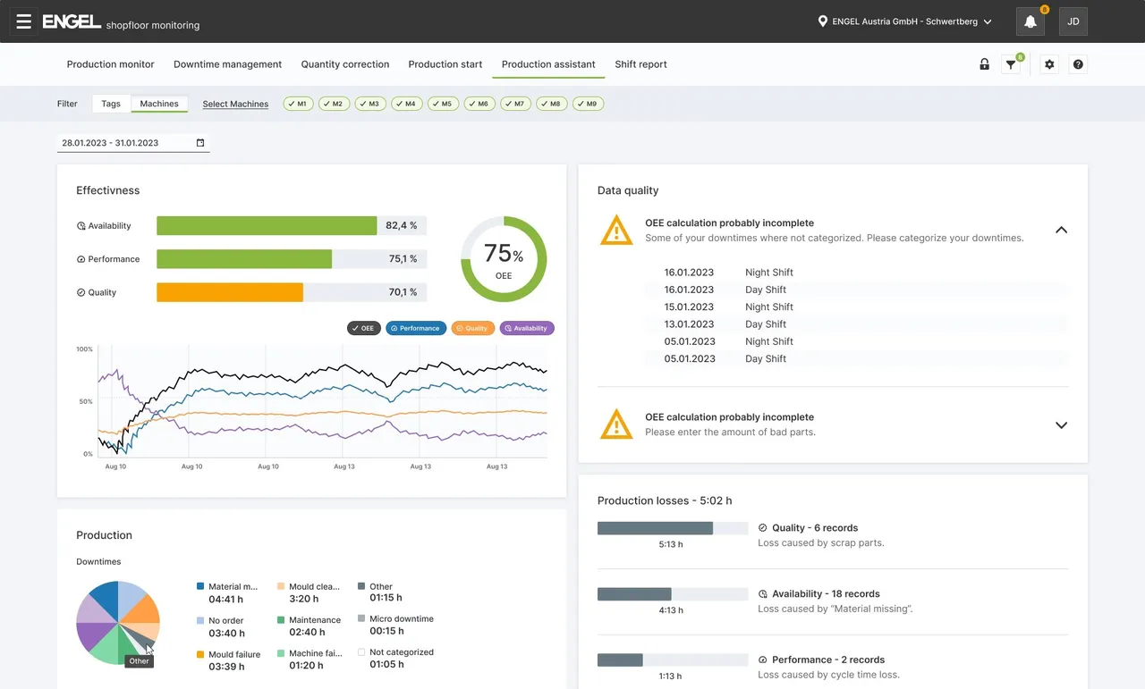Click the lock icon in toolbar
This screenshot has height=689, width=1145.
tap(984, 64)
